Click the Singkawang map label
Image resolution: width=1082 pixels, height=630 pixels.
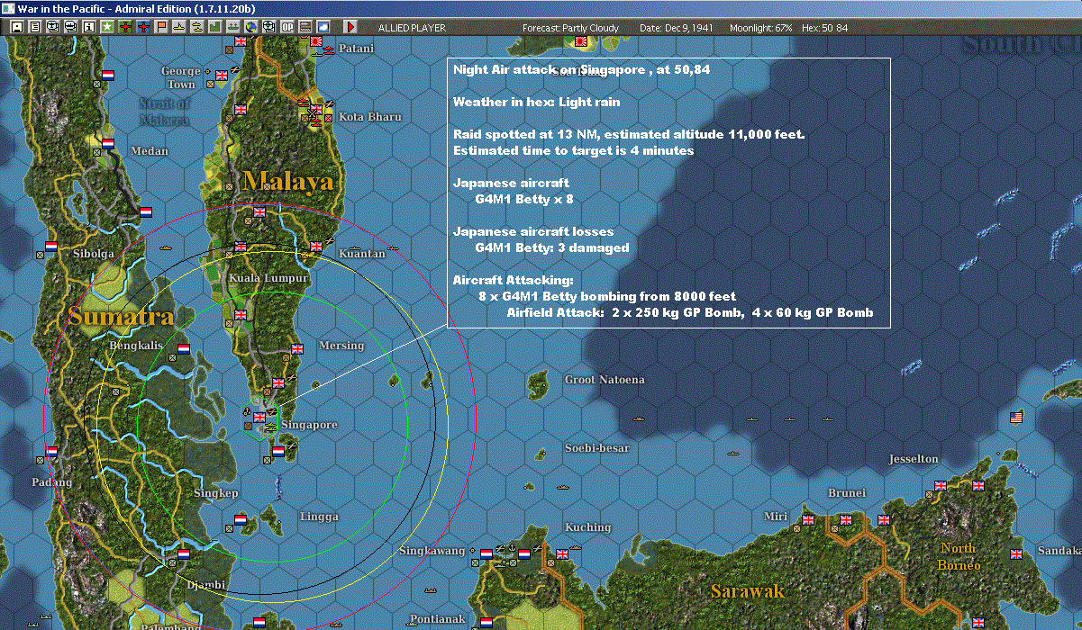click(432, 551)
